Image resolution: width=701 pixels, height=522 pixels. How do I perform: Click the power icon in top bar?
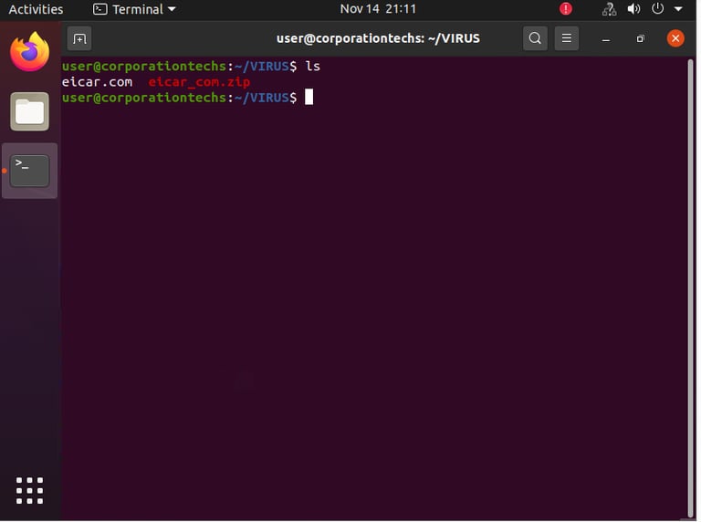(657, 8)
